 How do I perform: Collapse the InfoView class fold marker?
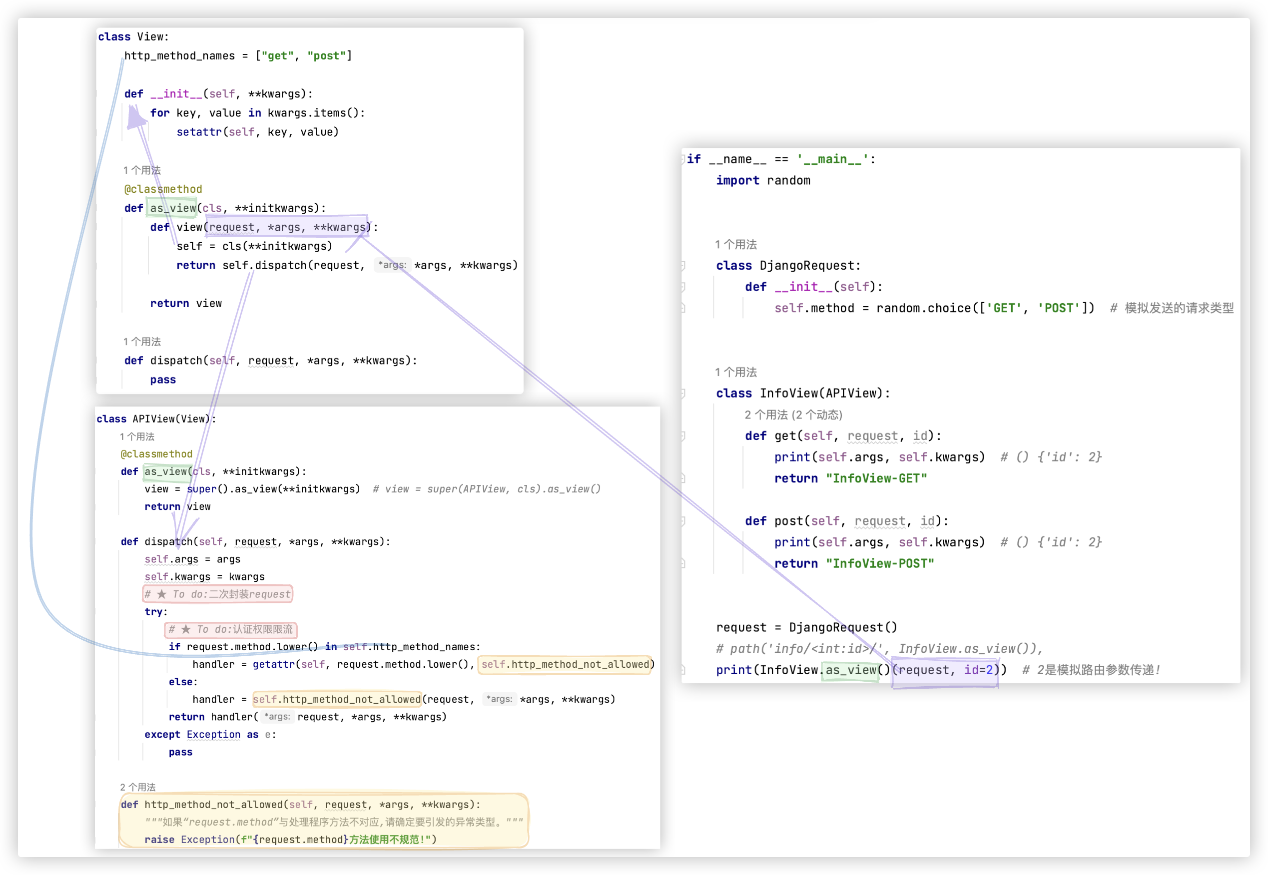[683, 394]
